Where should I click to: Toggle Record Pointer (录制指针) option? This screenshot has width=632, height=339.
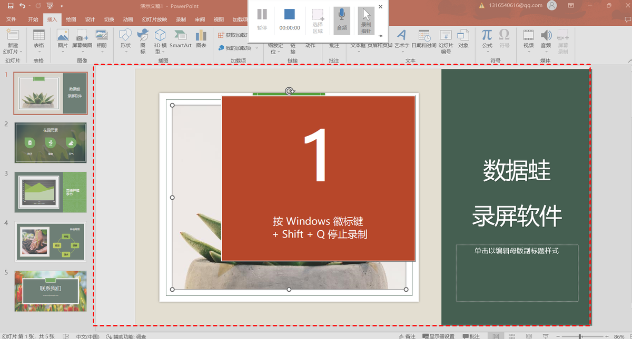pyautogui.click(x=367, y=20)
